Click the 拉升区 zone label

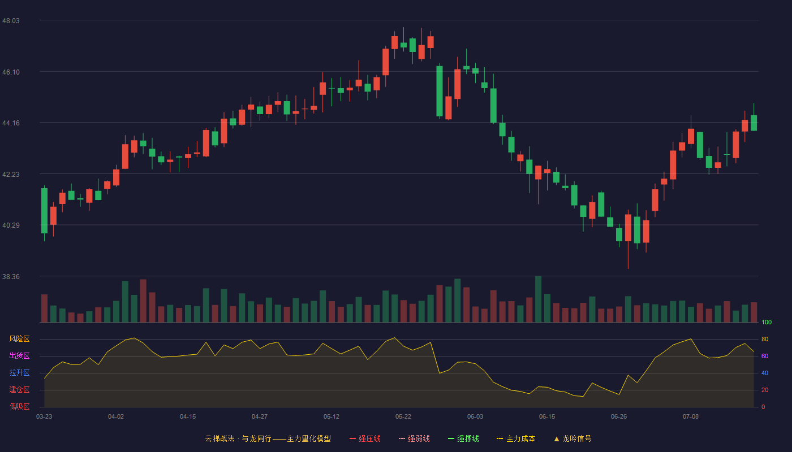pos(19,373)
